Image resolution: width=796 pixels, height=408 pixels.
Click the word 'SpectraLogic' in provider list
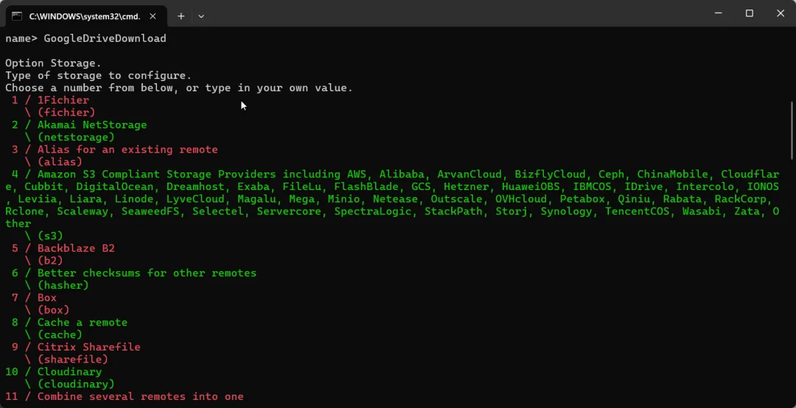[x=373, y=211]
